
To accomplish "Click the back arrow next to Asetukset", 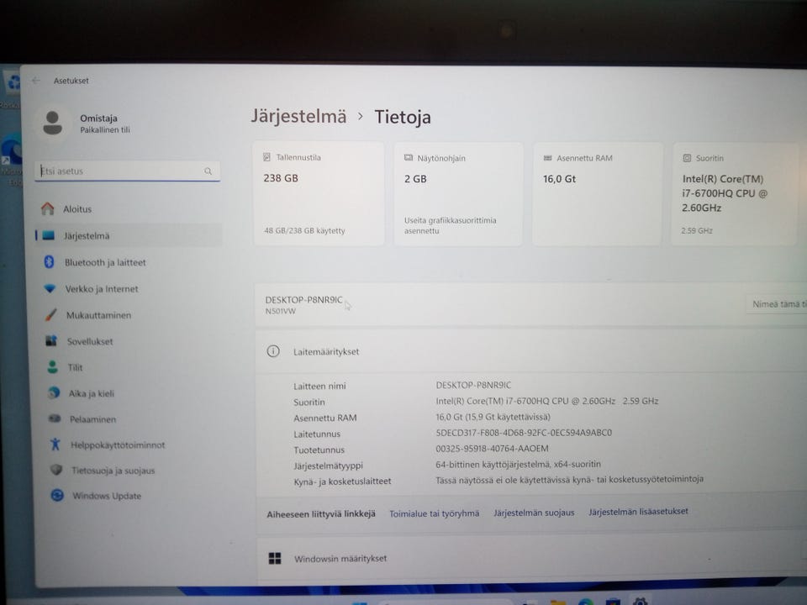I will click(36, 81).
